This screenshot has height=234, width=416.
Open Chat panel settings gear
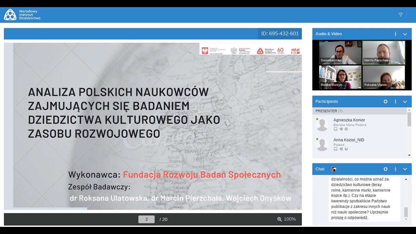pos(385,169)
